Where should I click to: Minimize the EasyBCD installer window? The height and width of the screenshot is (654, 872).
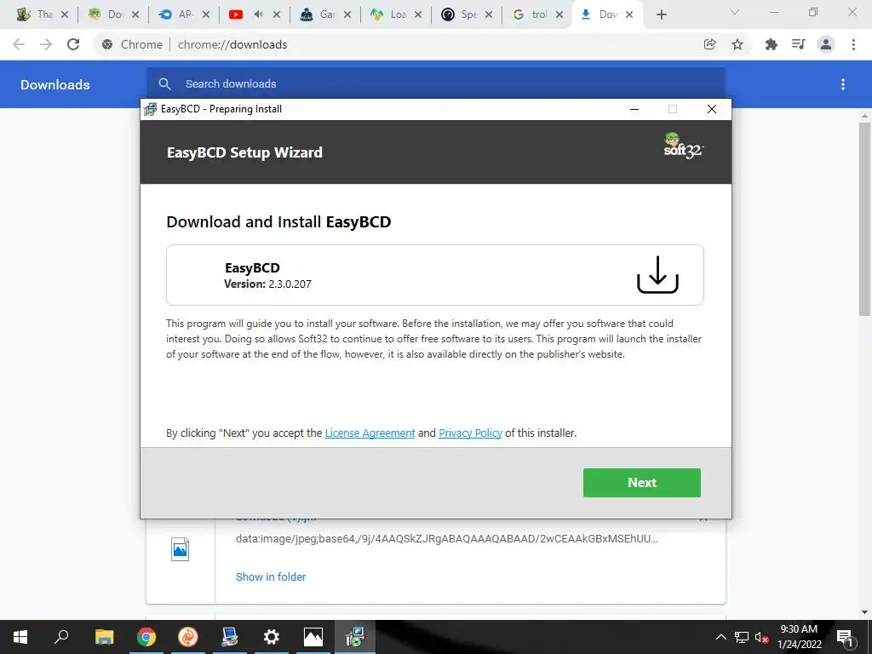click(634, 109)
